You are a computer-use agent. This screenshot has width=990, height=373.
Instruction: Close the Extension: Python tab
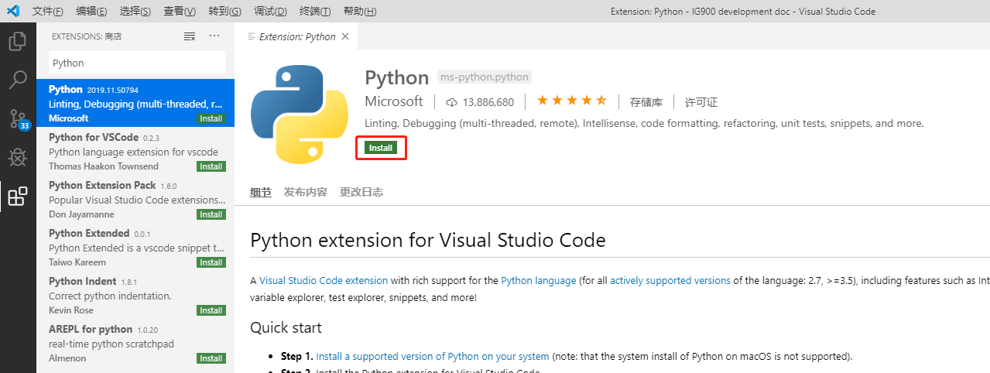tap(345, 36)
